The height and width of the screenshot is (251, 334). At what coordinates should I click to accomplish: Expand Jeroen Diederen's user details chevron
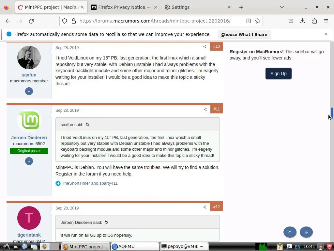tap(29, 161)
